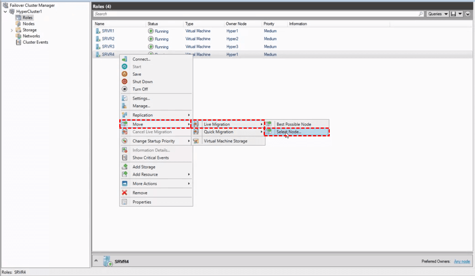Open the save query dropdown arrow
475x276 pixels.
pyautogui.click(x=460, y=14)
